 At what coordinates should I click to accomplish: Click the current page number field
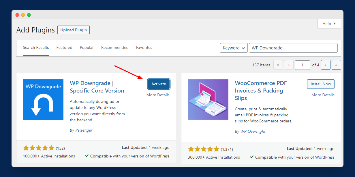[303, 65]
